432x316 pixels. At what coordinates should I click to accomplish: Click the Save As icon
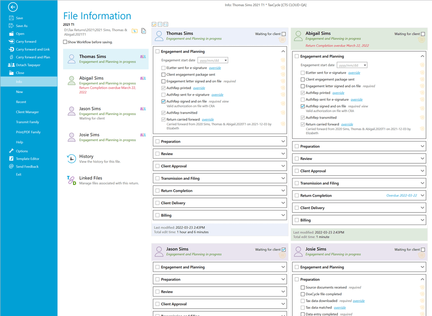click(x=11, y=26)
